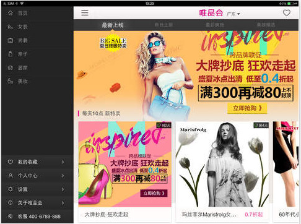Tap dark 立即抢购 button on pink card
Viewport: 301px width, 224px height.
pyautogui.click(x=154, y=193)
